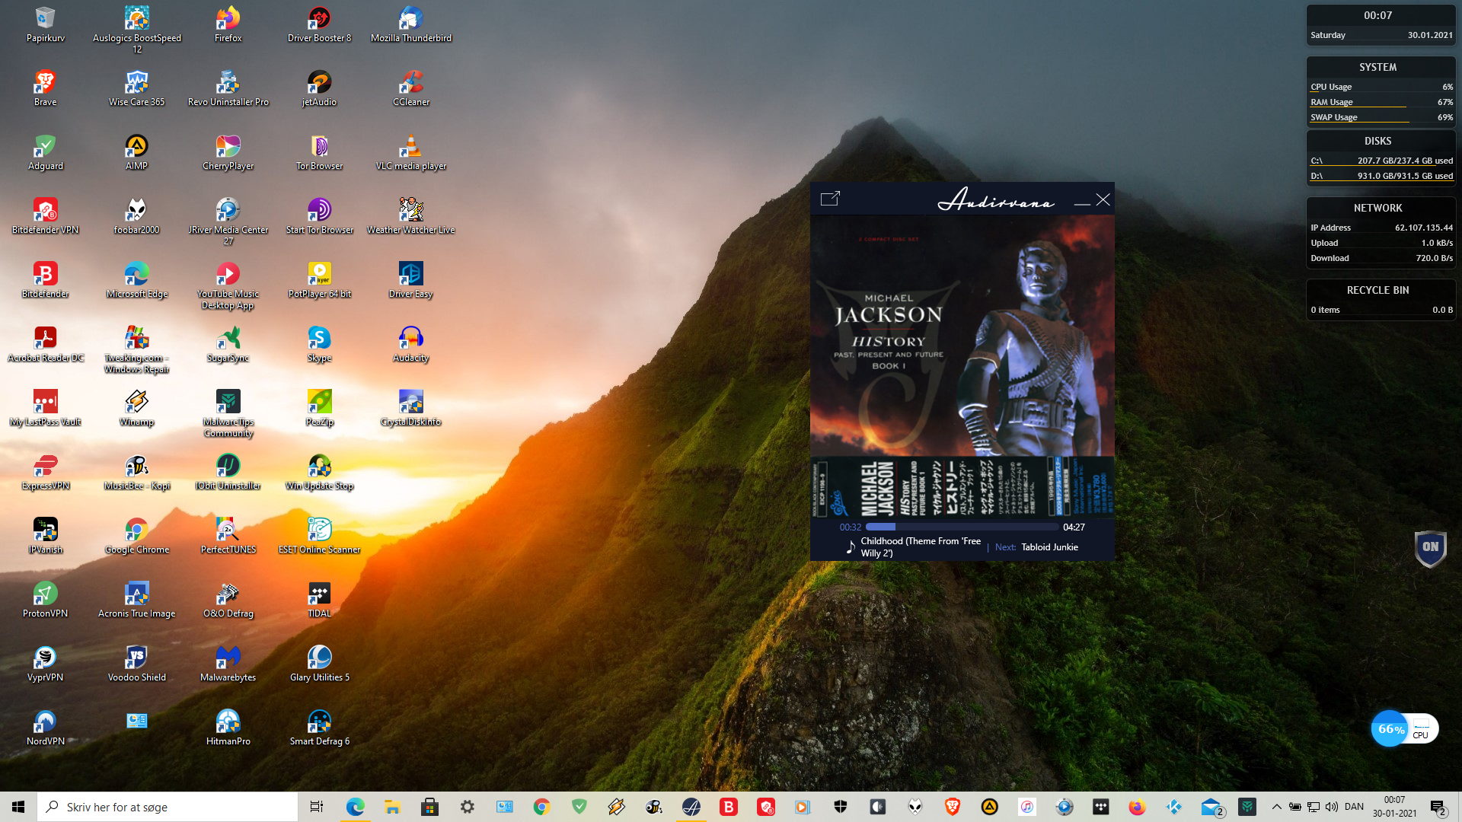This screenshot has width=1462, height=822.
Task: Open the volume control in system tray
Action: click(x=1331, y=807)
